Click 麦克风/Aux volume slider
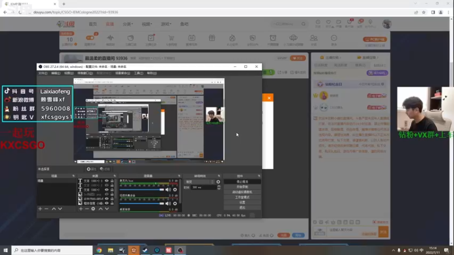This screenshot has height=255, width=454. pyautogui.click(x=142, y=190)
